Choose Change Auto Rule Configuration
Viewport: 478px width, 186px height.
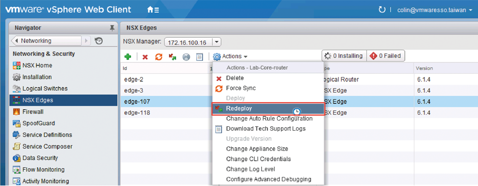click(269, 119)
